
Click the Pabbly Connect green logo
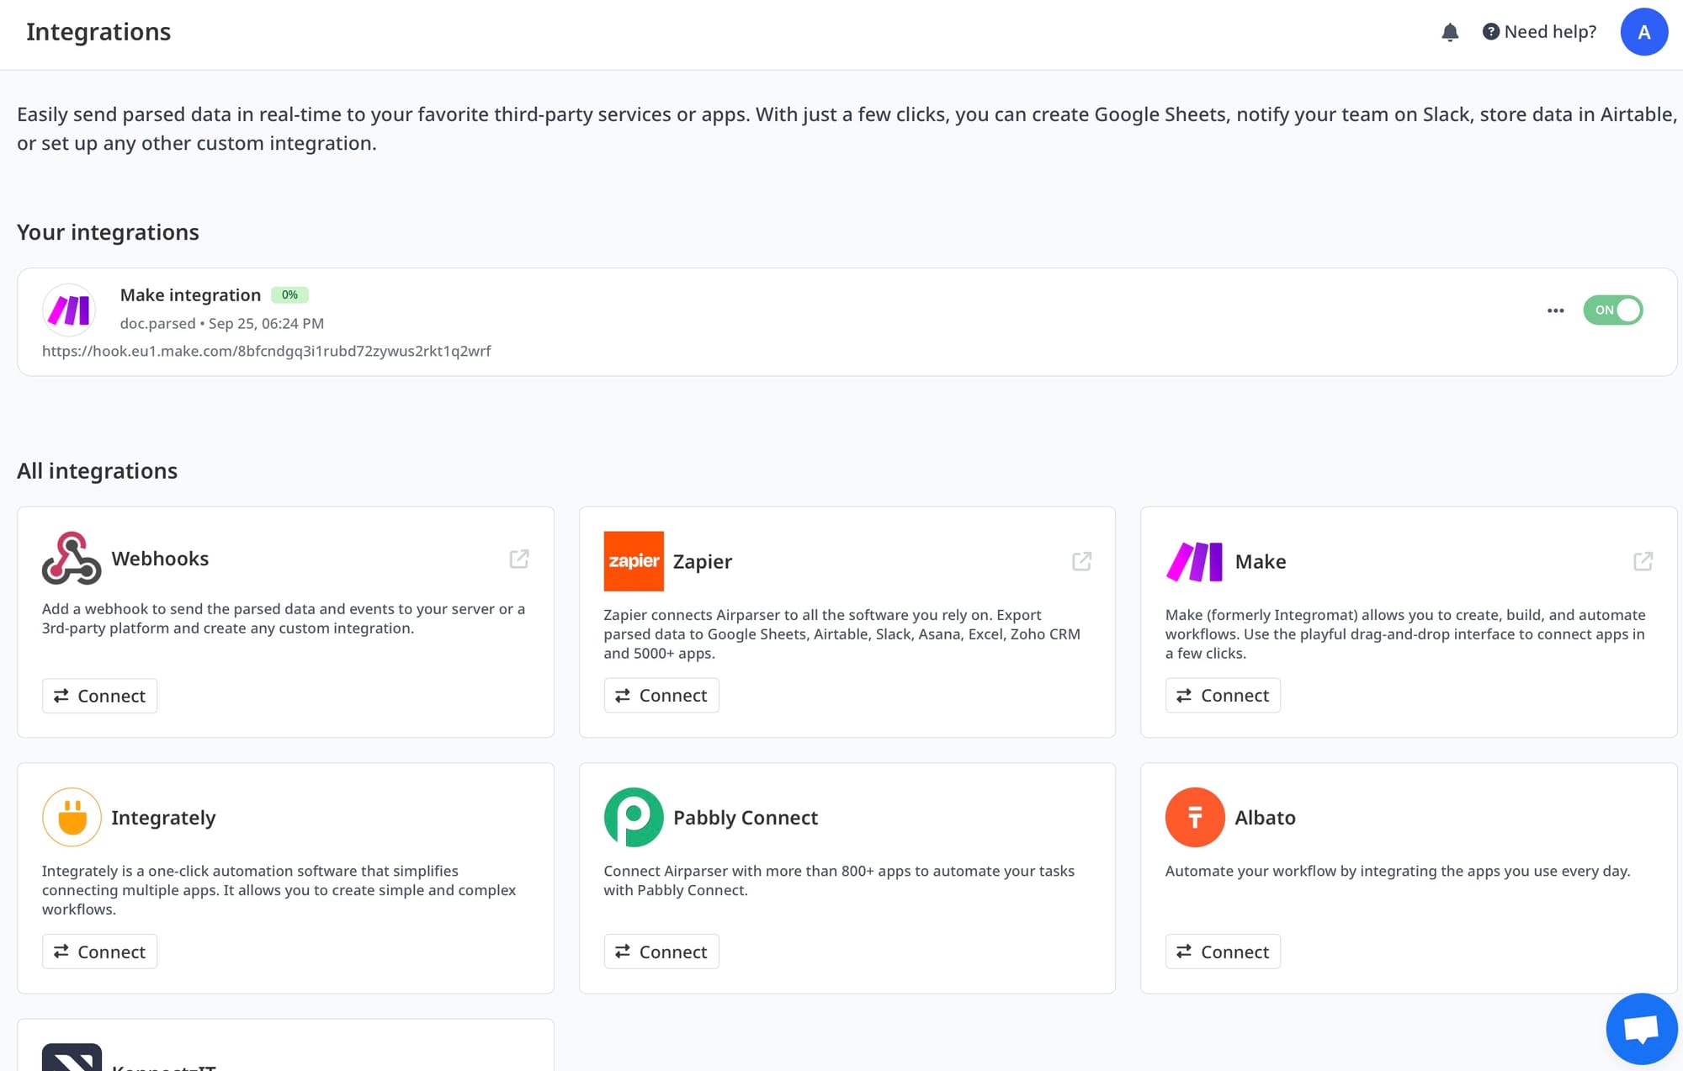633,817
